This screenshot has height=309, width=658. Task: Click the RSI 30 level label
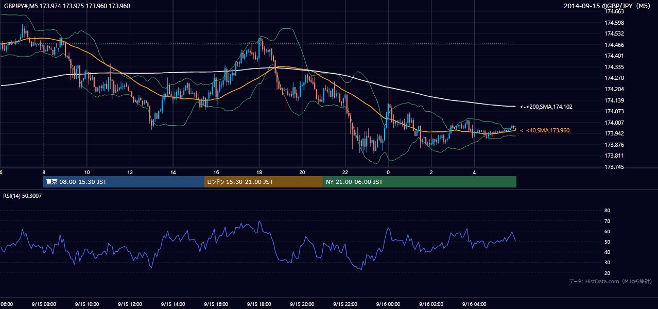pos(607,263)
